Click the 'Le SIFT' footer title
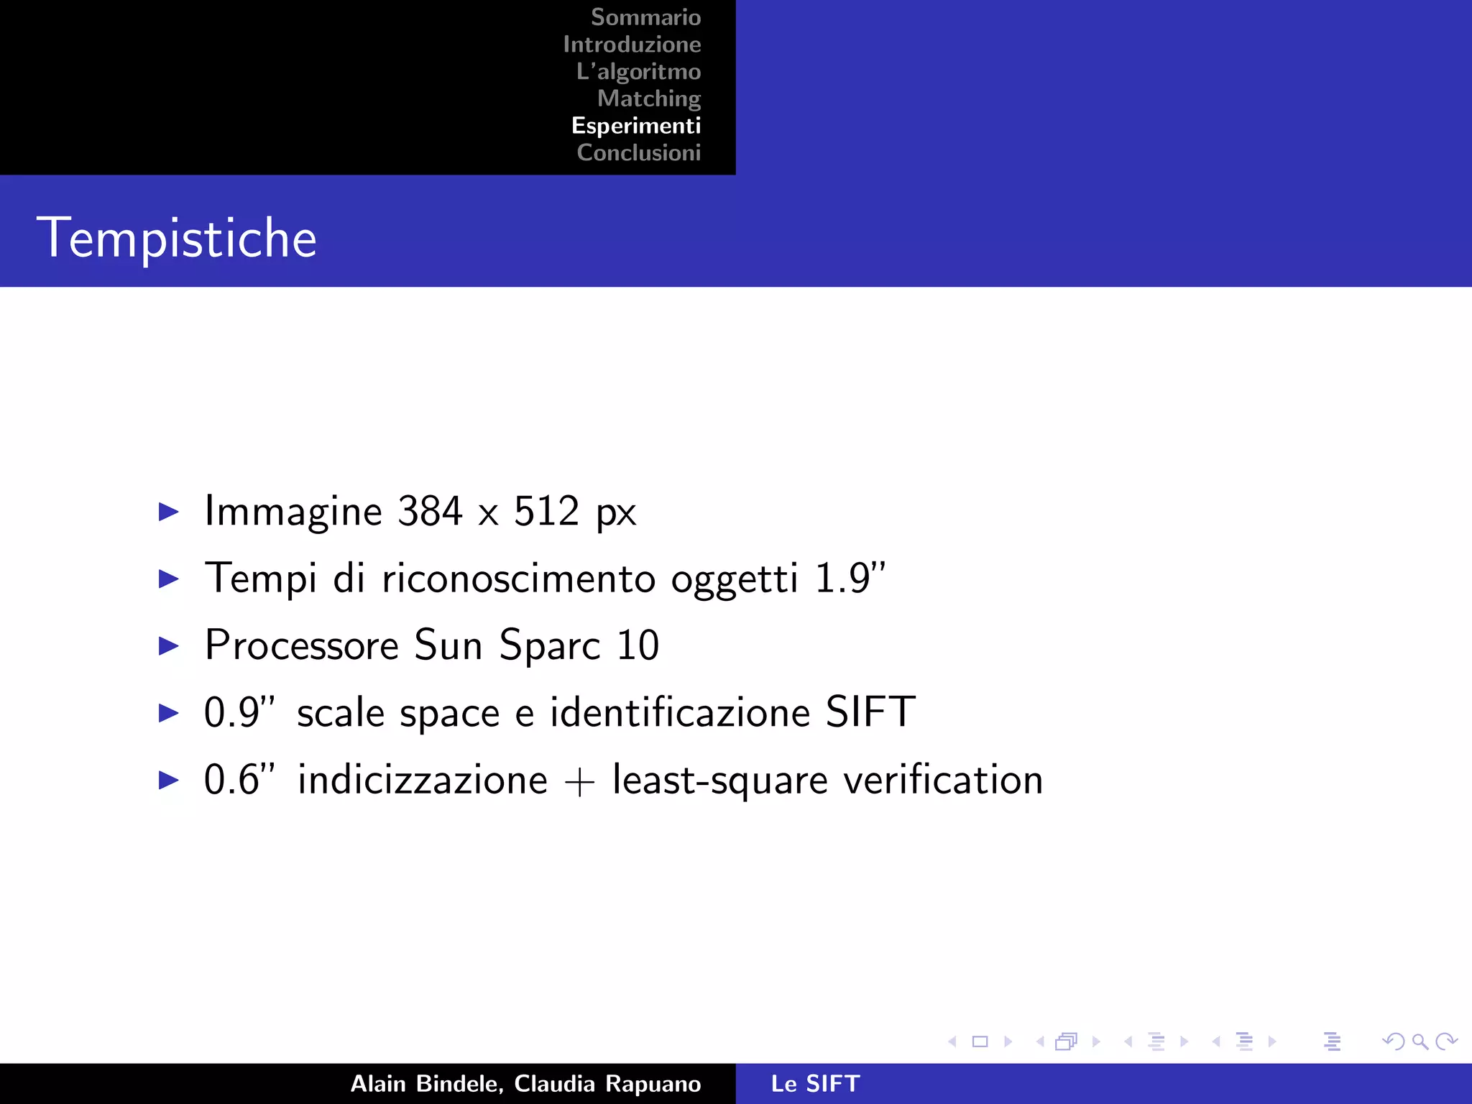 [x=816, y=1083]
